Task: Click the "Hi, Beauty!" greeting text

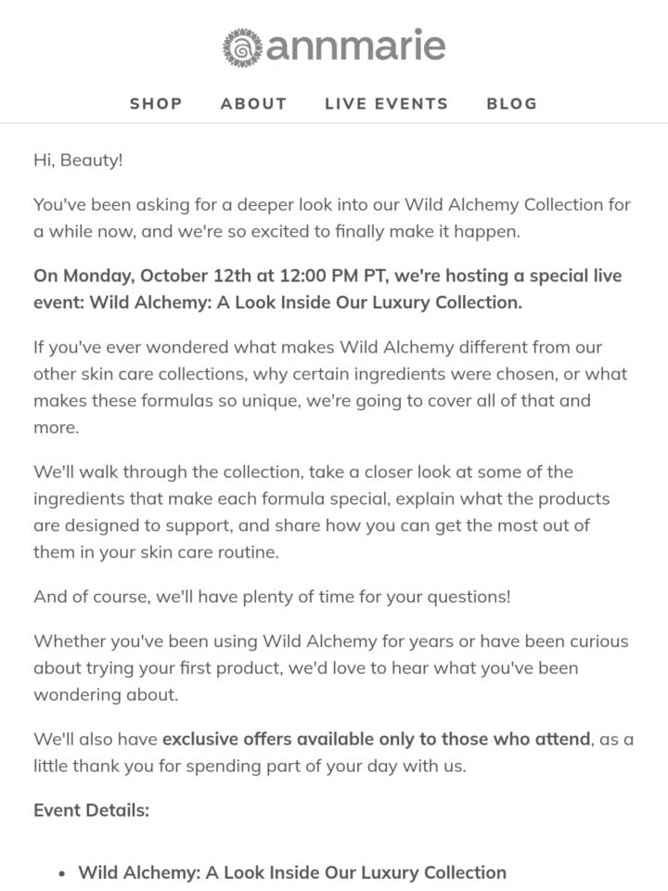Action: tap(78, 161)
